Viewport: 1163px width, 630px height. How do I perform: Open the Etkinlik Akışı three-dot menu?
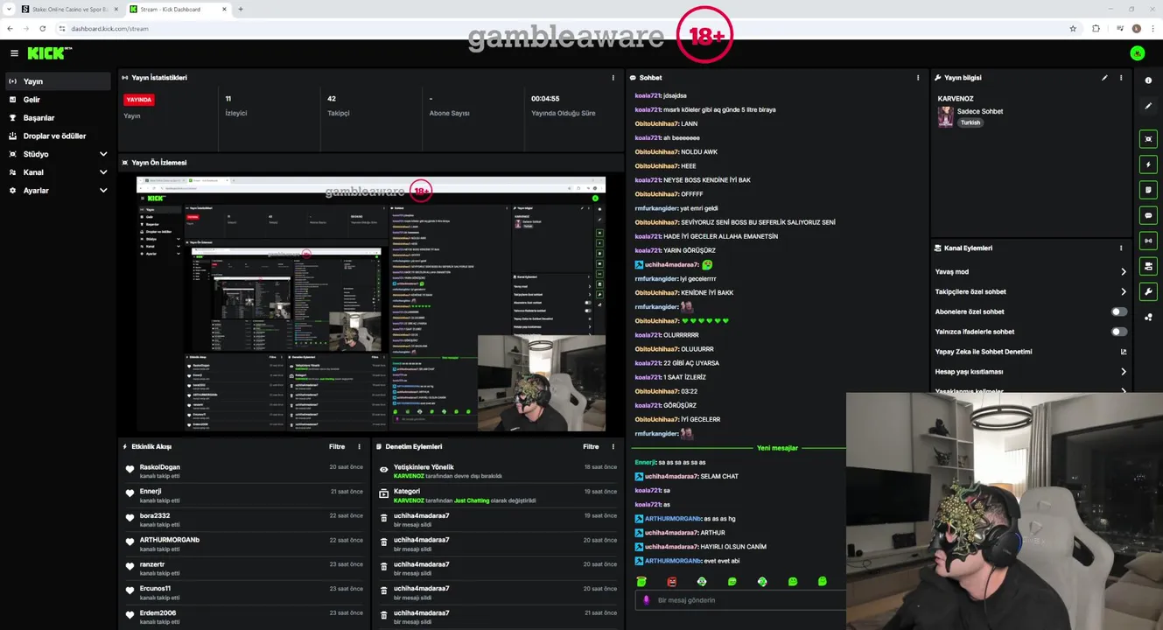[359, 447]
